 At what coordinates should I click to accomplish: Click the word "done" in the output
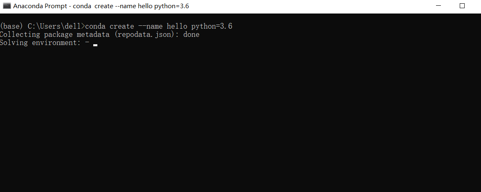(191, 34)
